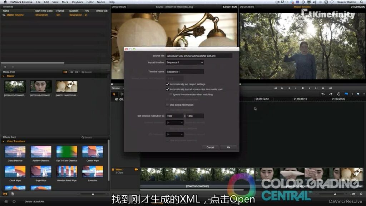The width and height of the screenshot is (366, 206).
Task: Click the undo arrow above the timeline
Action: tap(323, 94)
